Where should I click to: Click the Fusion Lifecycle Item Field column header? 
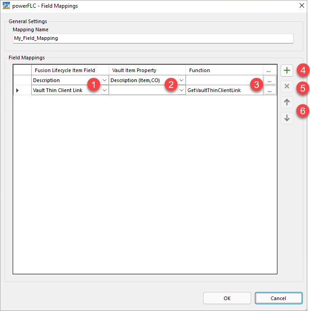pos(70,70)
